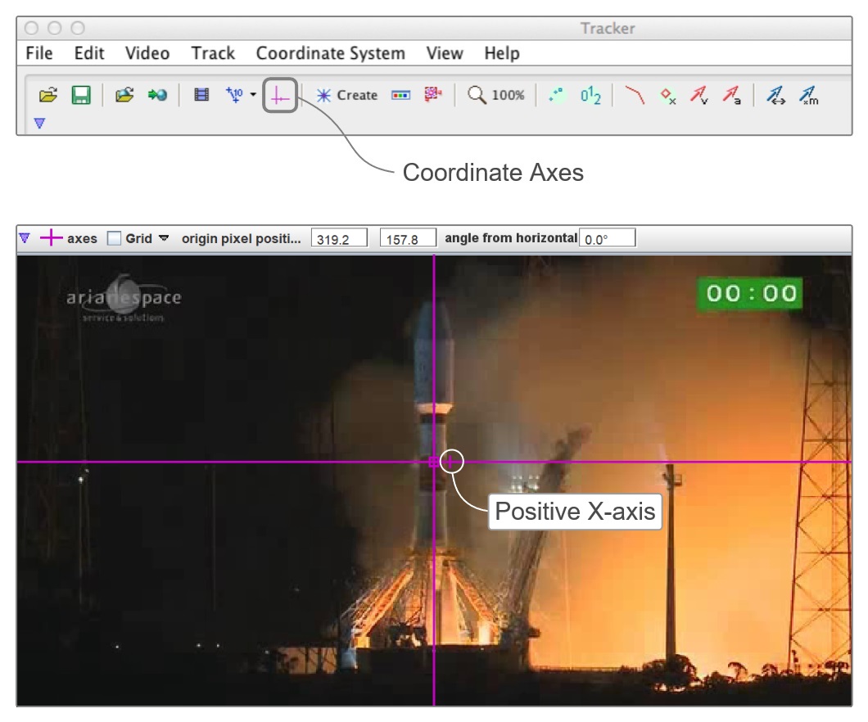Screen dimensions: 868x722
Task: Click the Open Library browser icon
Action: [124, 95]
